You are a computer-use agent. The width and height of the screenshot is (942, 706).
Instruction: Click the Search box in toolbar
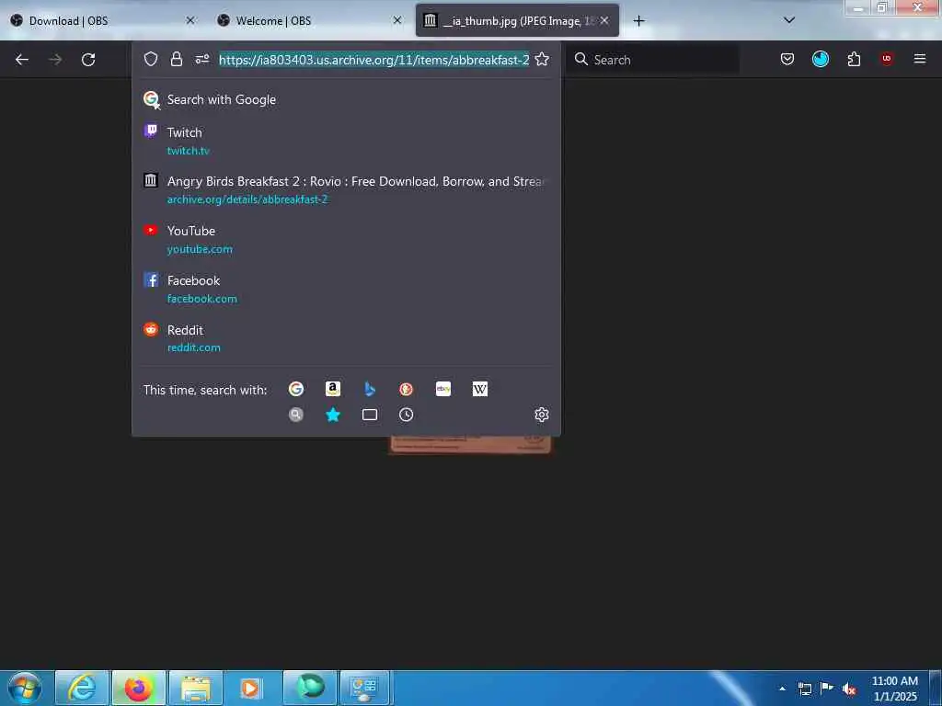coord(653,60)
